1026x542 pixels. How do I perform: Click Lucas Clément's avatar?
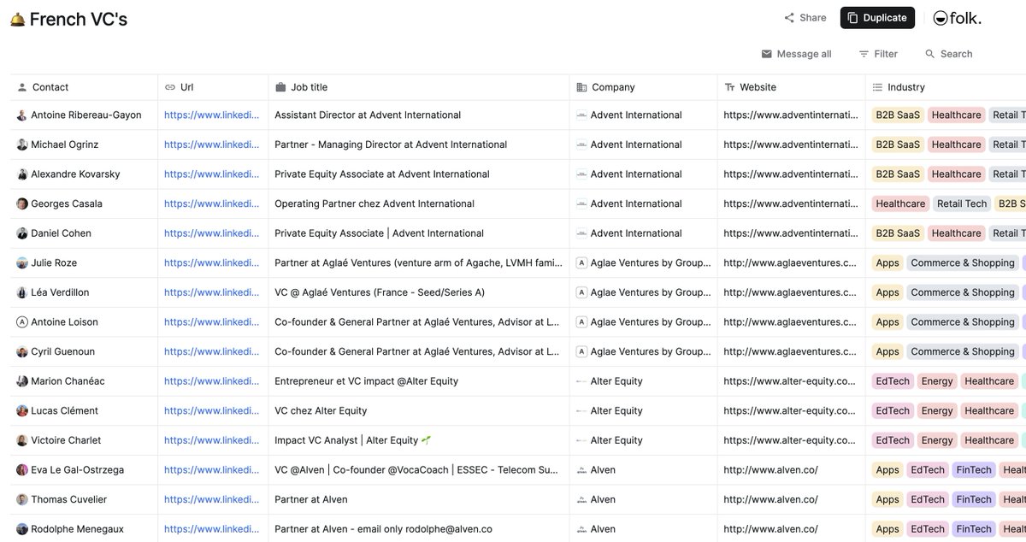coord(22,411)
